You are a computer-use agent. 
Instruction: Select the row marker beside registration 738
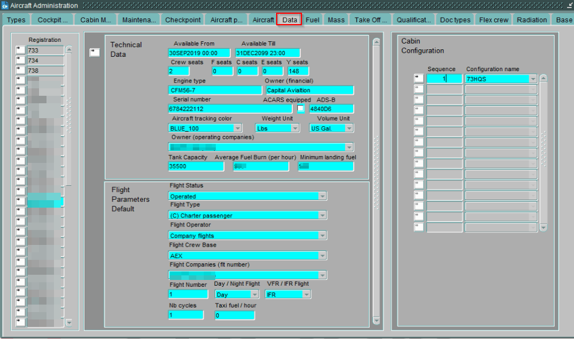point(21,70)
